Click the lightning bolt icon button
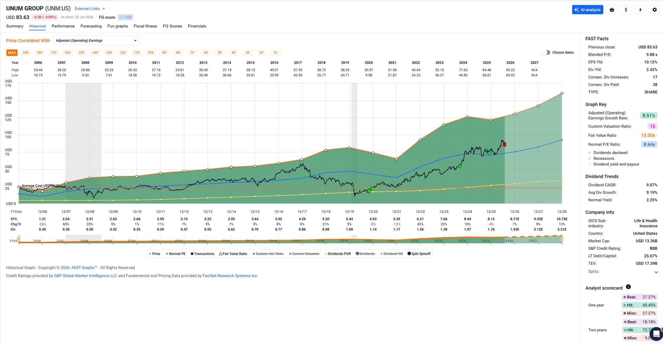 640,10
